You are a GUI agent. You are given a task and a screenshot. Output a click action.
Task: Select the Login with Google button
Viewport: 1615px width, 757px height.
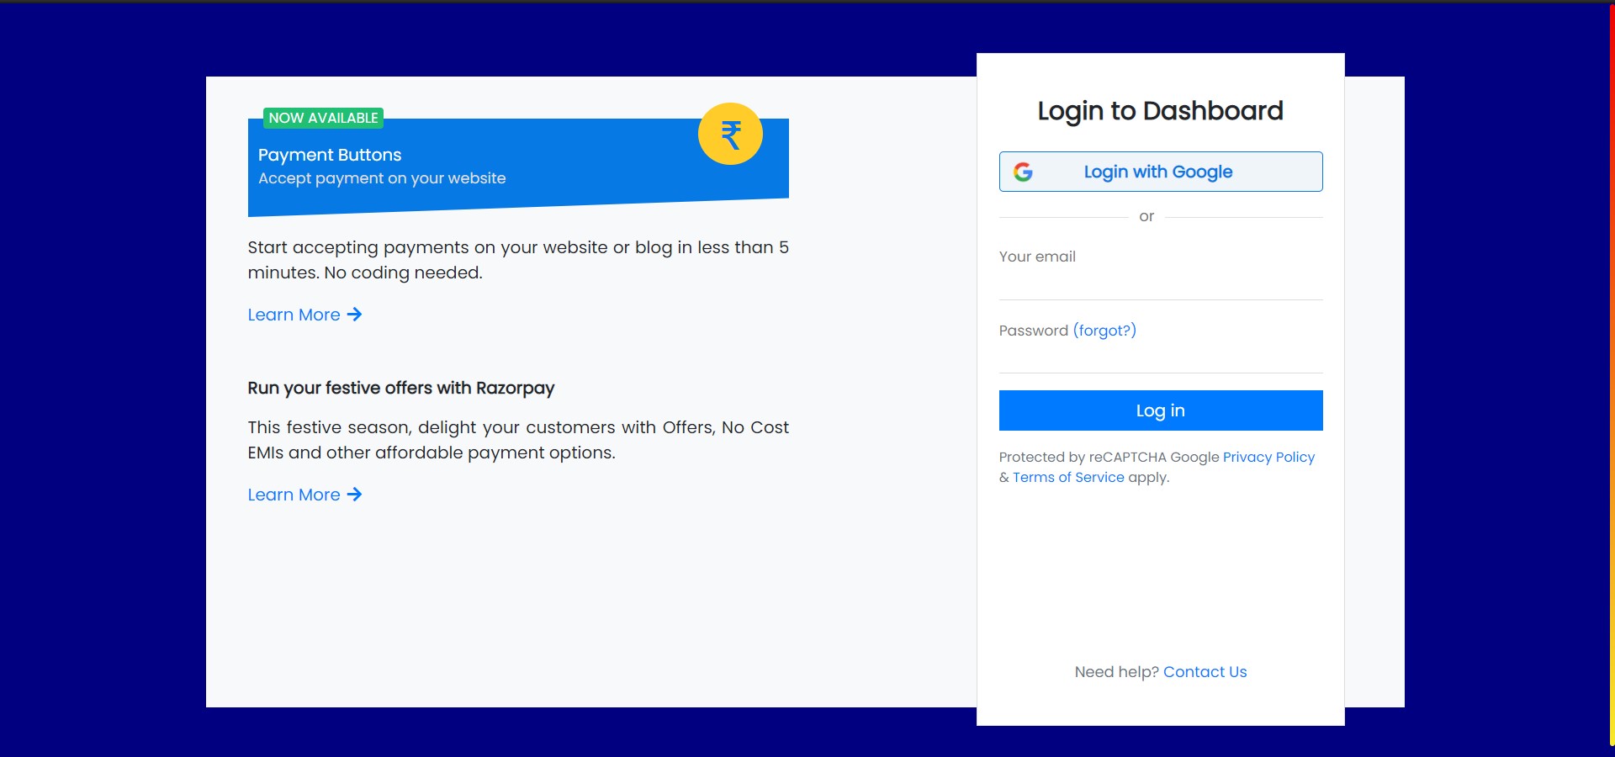[x=1160, y=172]
